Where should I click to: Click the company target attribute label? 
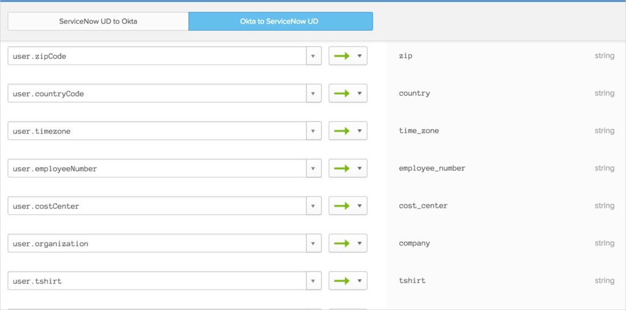tap(414, 243)
